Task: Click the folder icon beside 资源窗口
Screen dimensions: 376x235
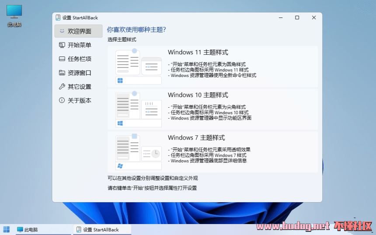Action: tap(62, 73)
